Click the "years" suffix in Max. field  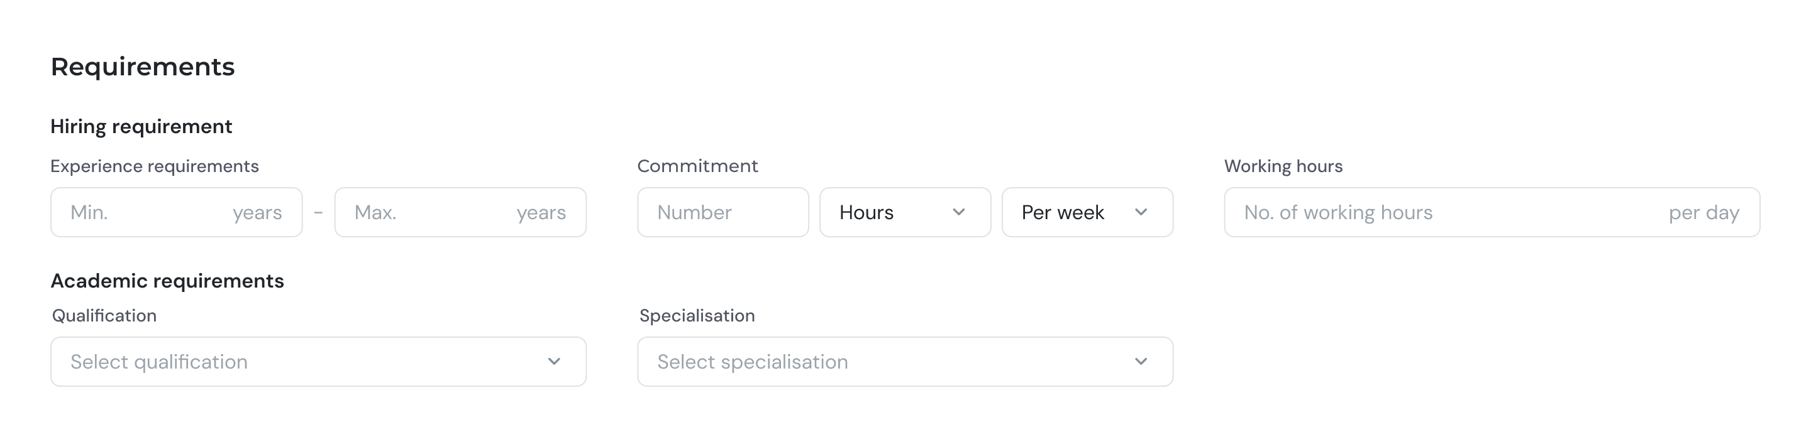tap(541, 213)
